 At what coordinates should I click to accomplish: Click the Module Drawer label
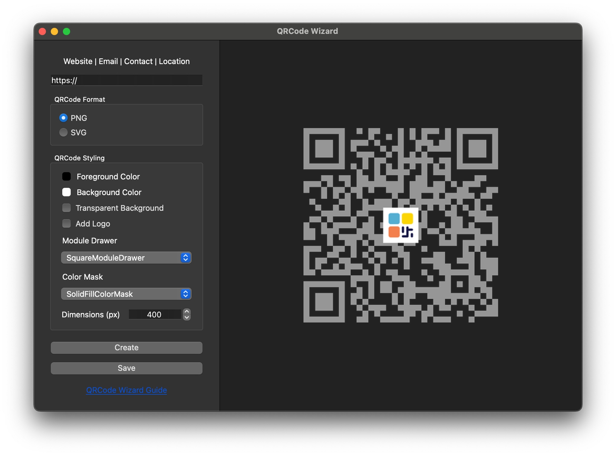coord(90,241)
